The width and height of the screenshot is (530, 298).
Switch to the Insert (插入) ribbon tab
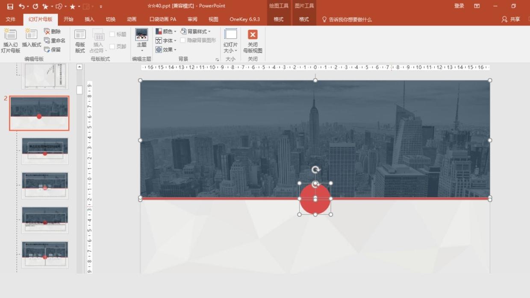[89, 19]
